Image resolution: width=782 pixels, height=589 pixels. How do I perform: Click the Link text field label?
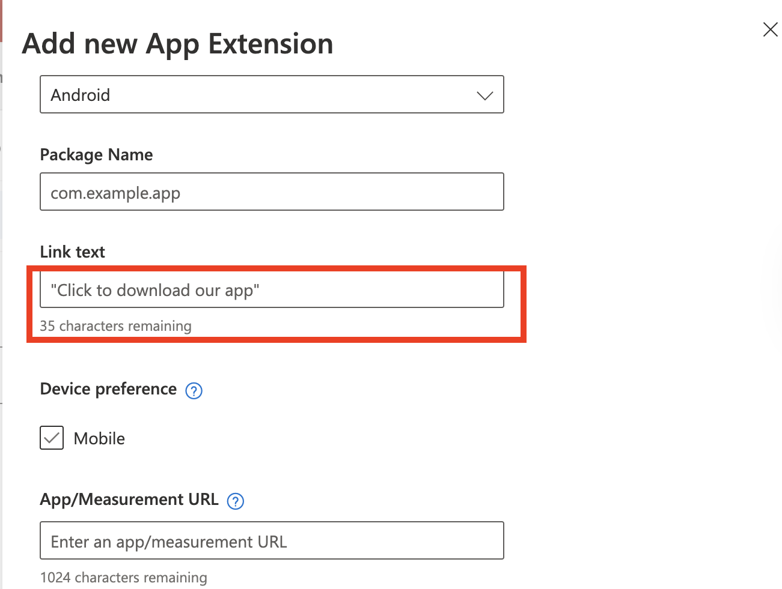tap(72, 252)
